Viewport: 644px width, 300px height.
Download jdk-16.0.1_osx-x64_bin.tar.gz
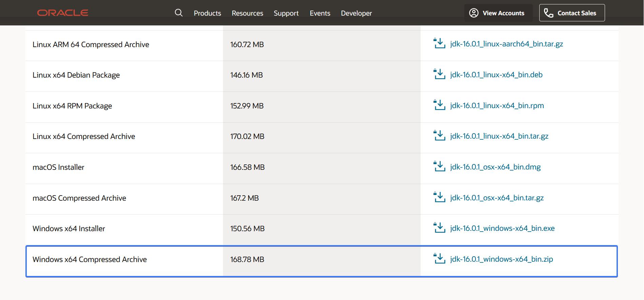pyautogui.click(x=497, y=198)
